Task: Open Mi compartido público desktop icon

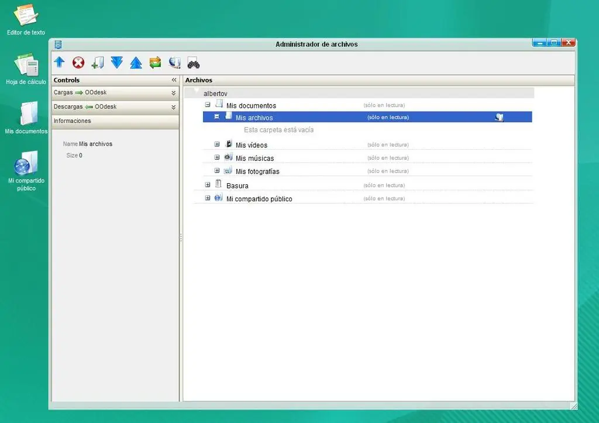Action: coord(26,171)
